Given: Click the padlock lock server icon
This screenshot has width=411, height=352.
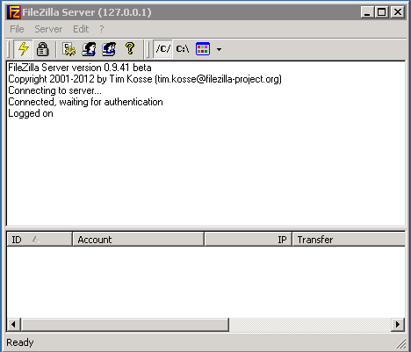Looking at the screenshot, I should coord(42,49).
